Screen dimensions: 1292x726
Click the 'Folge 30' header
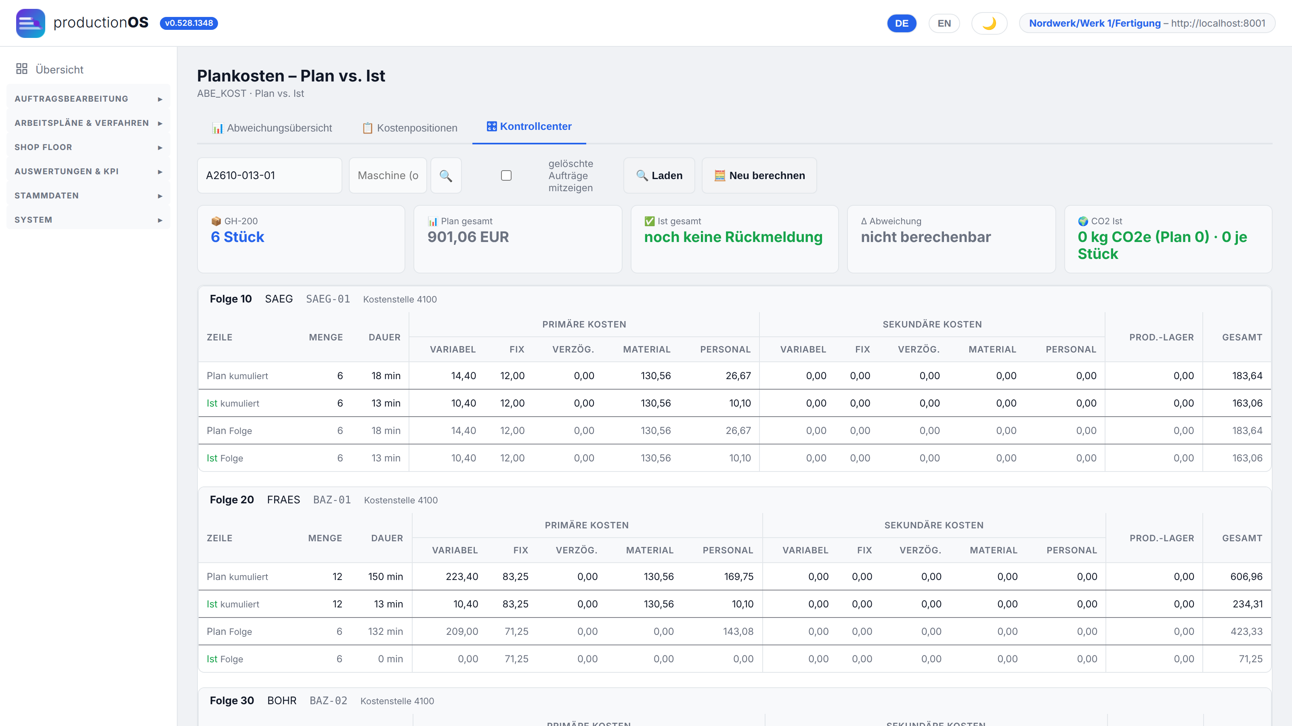point(232,701)
